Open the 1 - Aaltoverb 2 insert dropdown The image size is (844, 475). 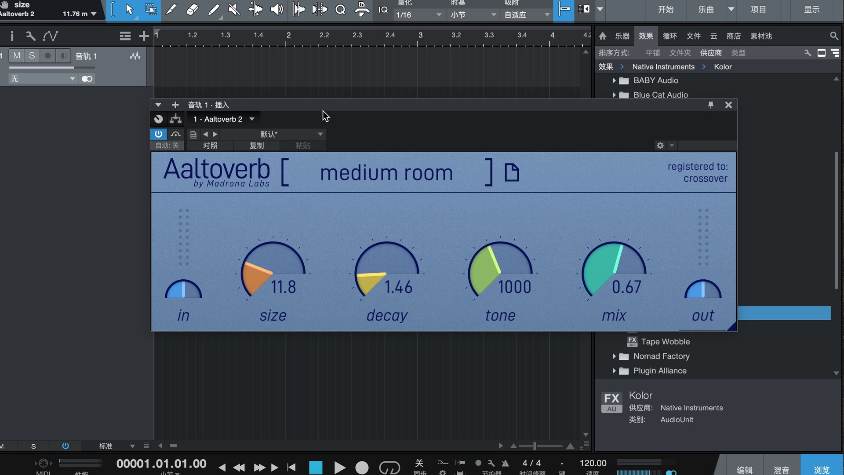point(224,119)
